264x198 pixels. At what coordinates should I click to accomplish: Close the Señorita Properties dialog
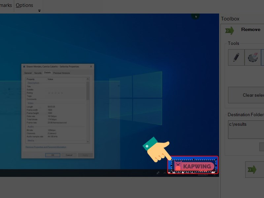91,67
